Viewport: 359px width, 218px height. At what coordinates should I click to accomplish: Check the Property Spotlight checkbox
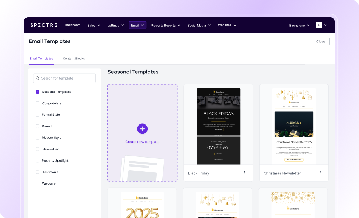[38, 161]
